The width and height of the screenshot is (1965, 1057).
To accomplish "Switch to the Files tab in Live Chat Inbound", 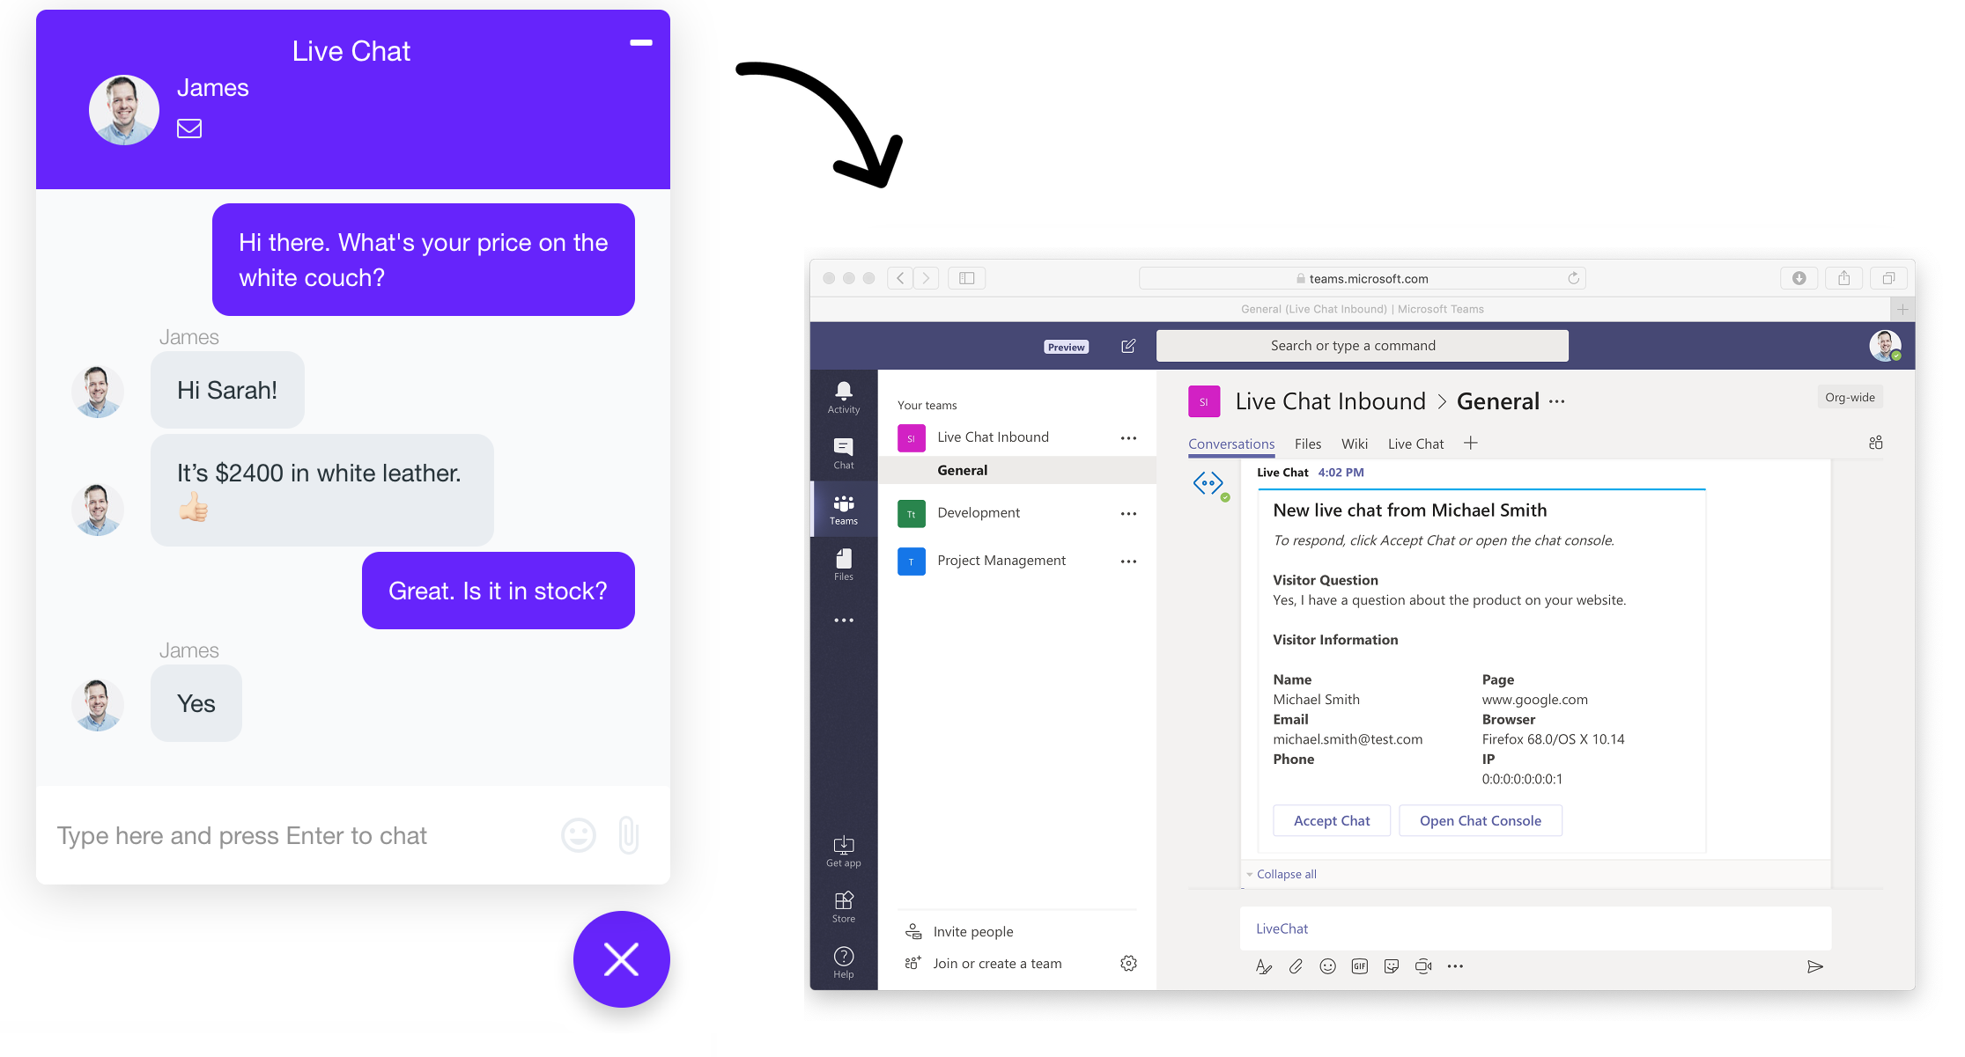I will 1306,444.
